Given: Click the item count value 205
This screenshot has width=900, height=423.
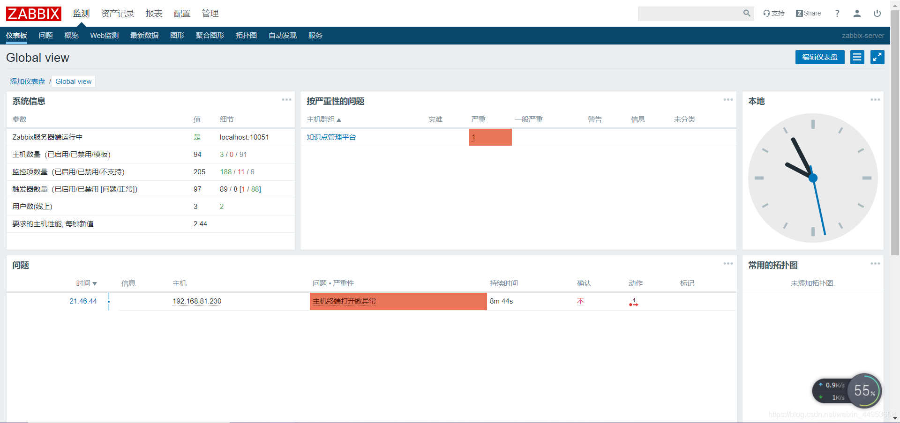Looking at the screenshot, I should coord(199,172).
